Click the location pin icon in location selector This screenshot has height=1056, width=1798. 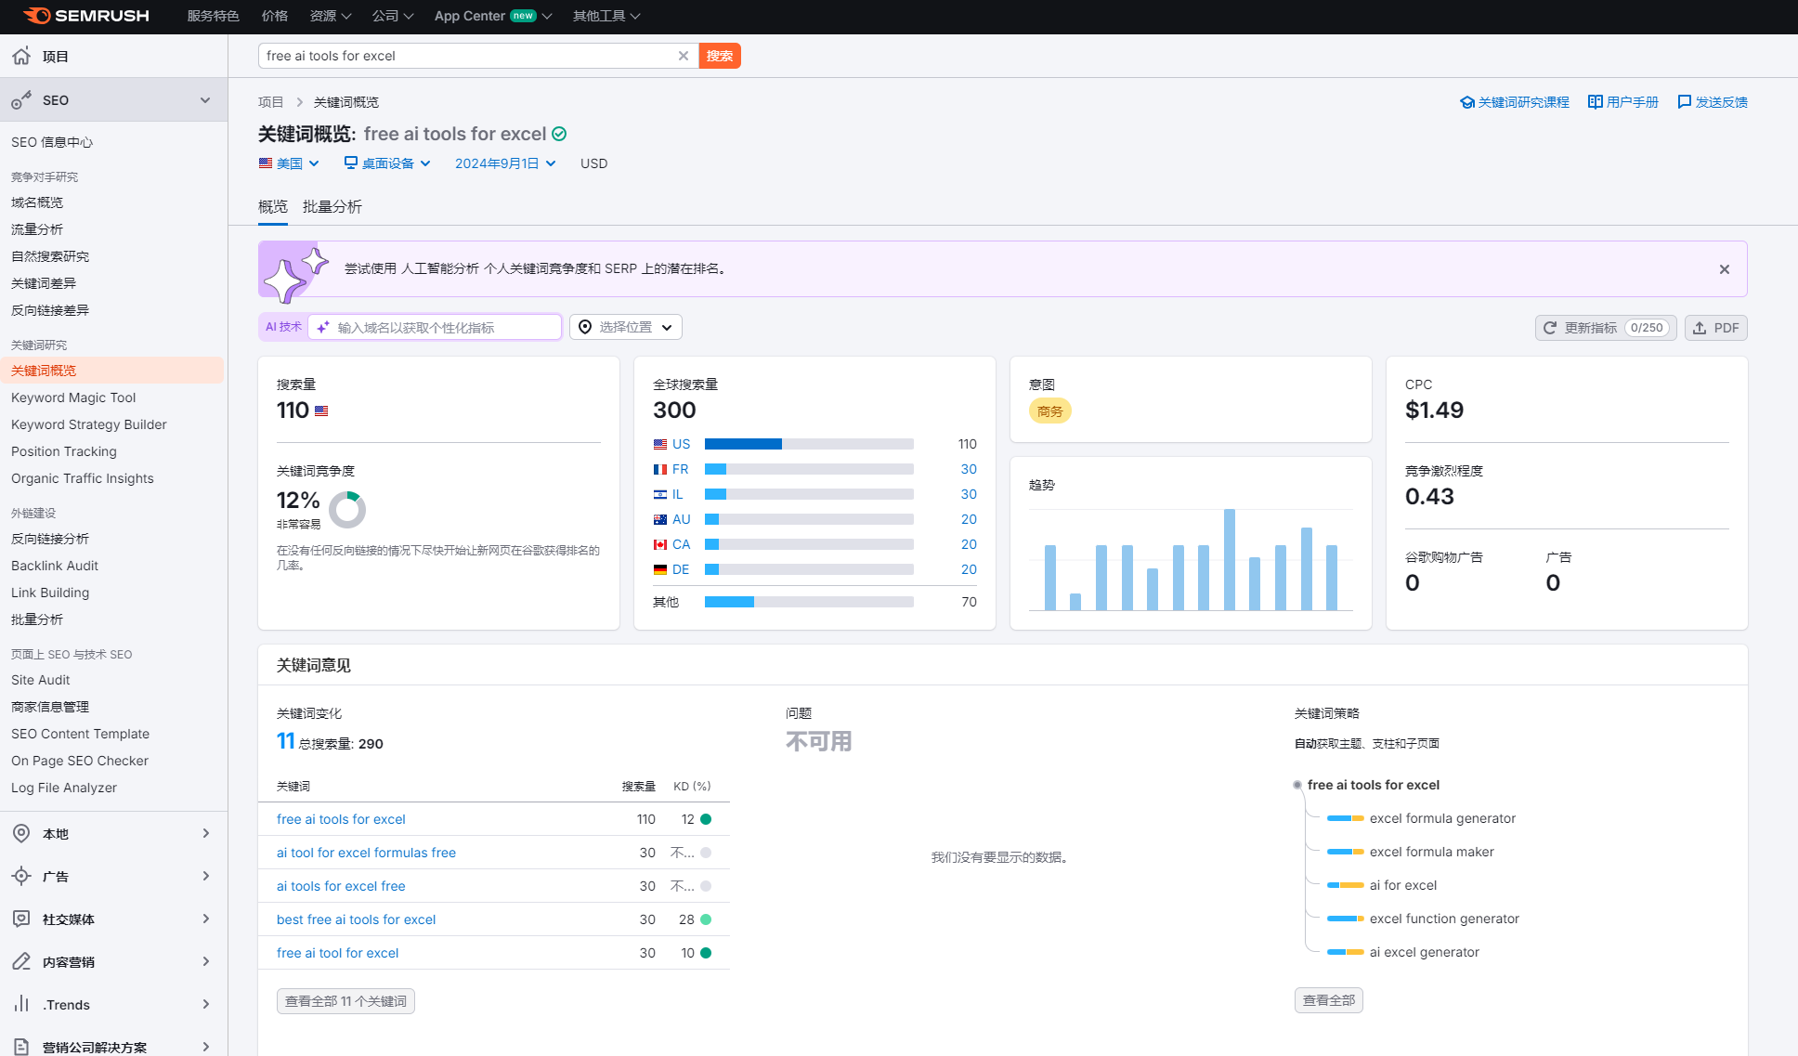click(x=585, y=327)
